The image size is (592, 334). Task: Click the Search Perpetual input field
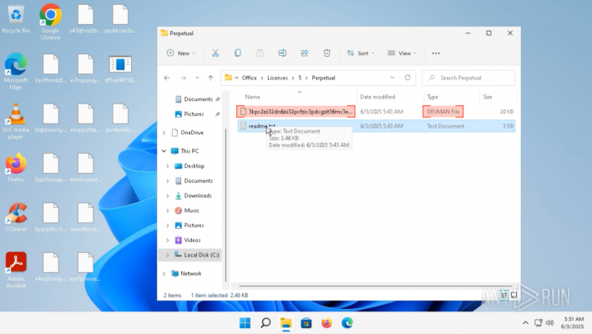(468, 78)
